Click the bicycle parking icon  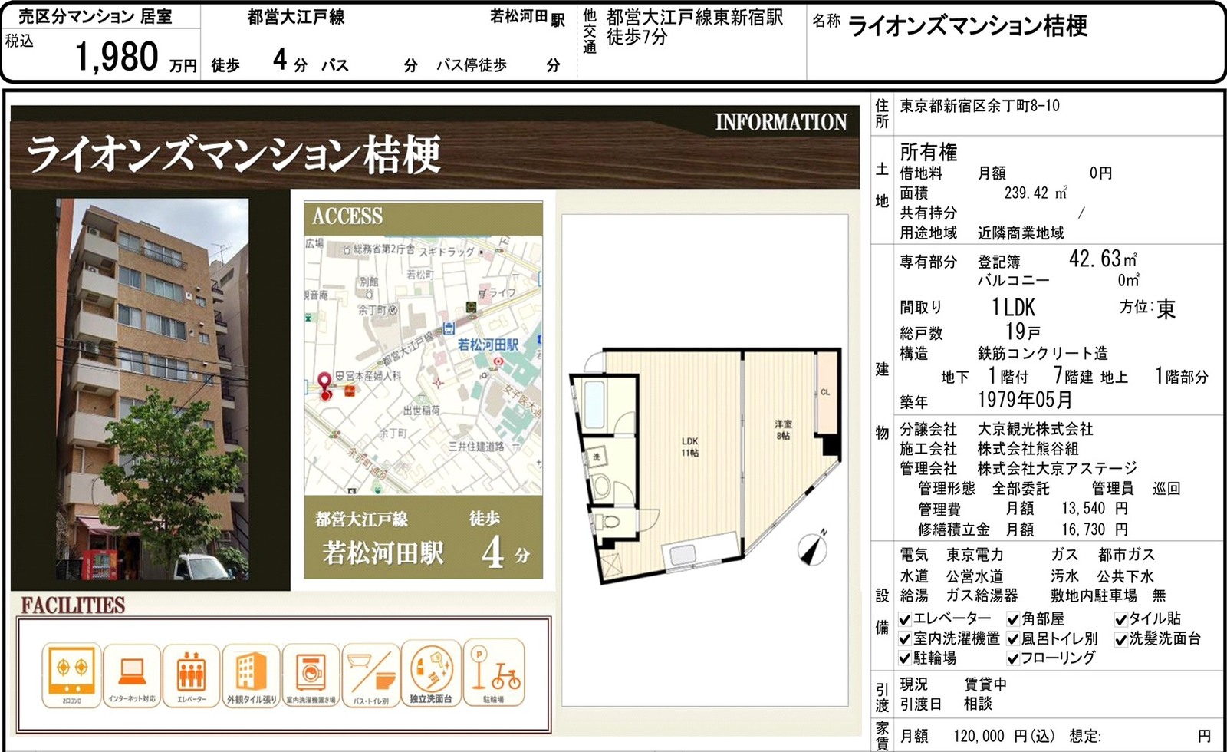493,674
